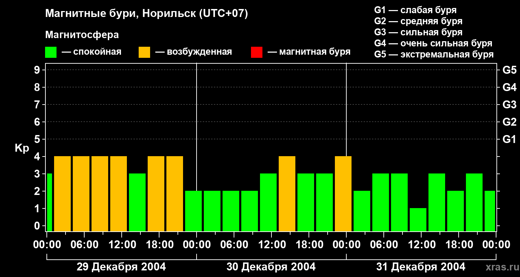Screen dimensions: 520x277
Task: Click the Kp axis value 7
Action: (38, 105)
